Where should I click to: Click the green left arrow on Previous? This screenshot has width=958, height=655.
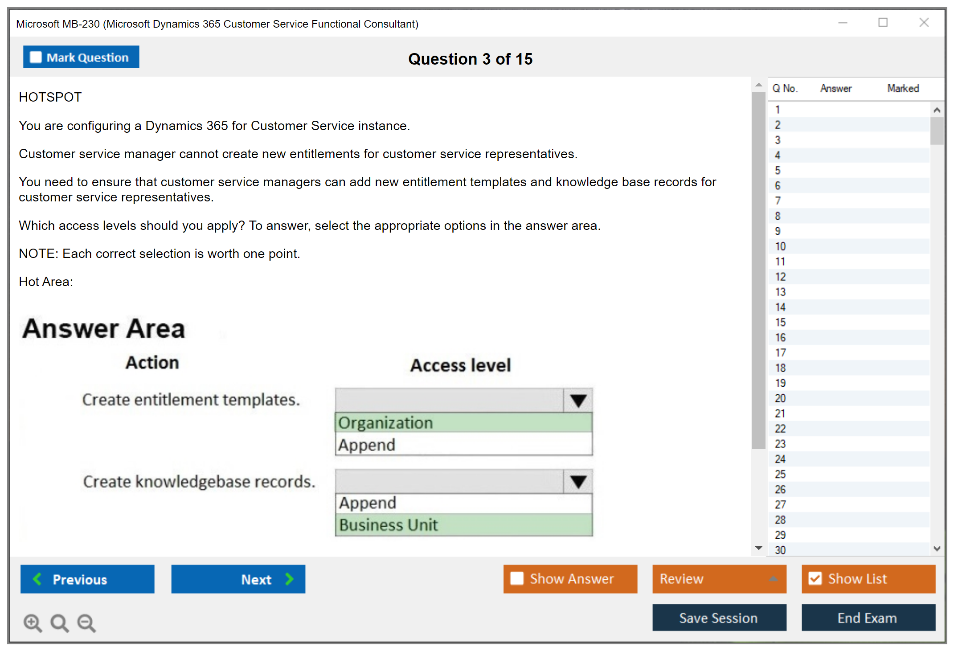(x=37, y=579)
